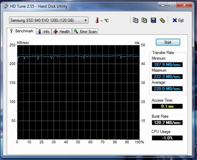
Task: Click the temperature reading – °C
Action: click(105, 20)
